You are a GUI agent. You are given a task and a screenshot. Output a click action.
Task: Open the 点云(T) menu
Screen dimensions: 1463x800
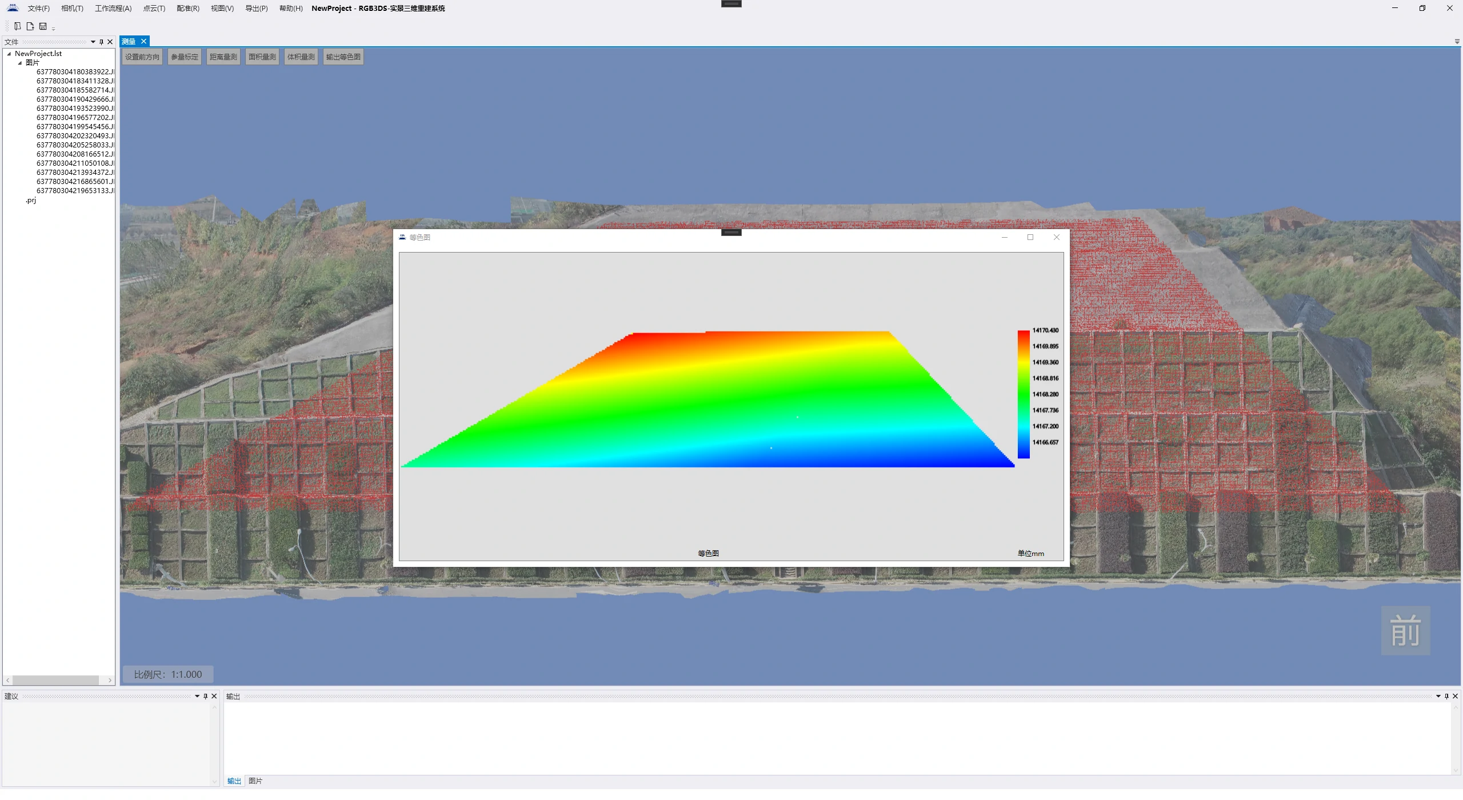(x=154, y=9)
